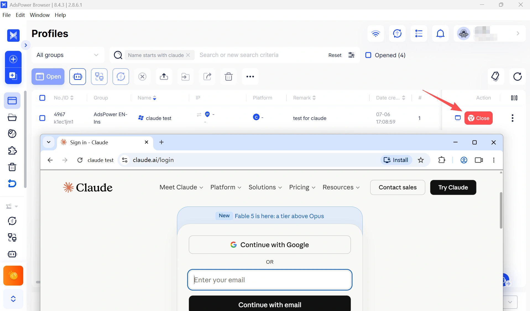
Task: Expand the All groups dropdown
Action: pyautogui.click(x=68, y=55)
